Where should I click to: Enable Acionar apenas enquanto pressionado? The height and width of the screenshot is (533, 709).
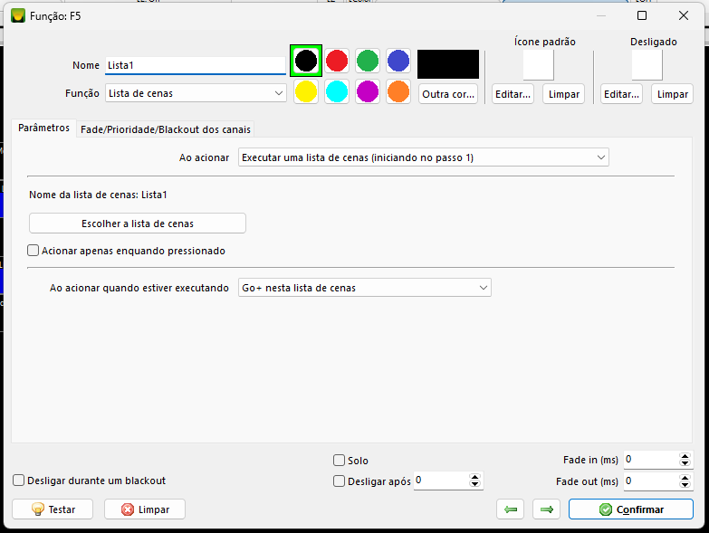[34, 251]
